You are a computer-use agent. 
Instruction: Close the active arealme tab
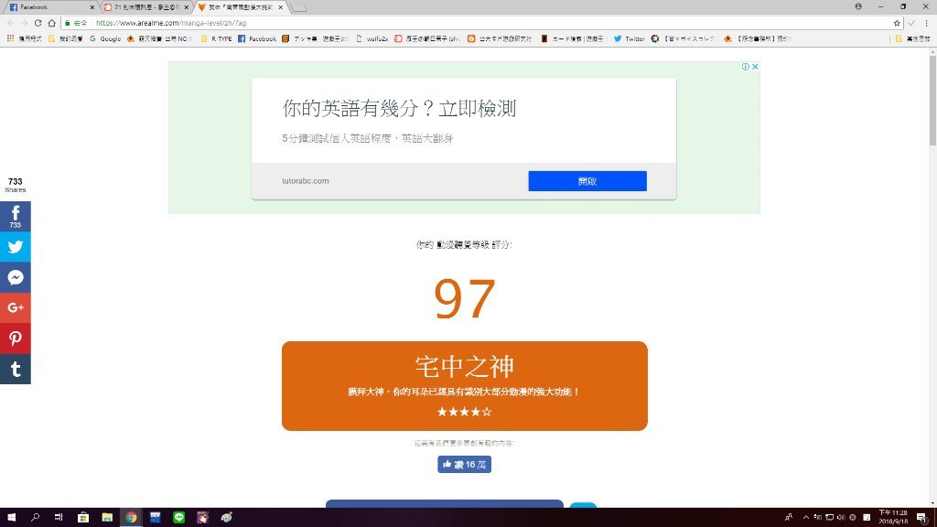point(281,7)
